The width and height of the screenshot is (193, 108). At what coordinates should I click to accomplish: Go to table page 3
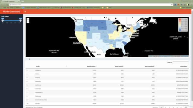[169, 107]
